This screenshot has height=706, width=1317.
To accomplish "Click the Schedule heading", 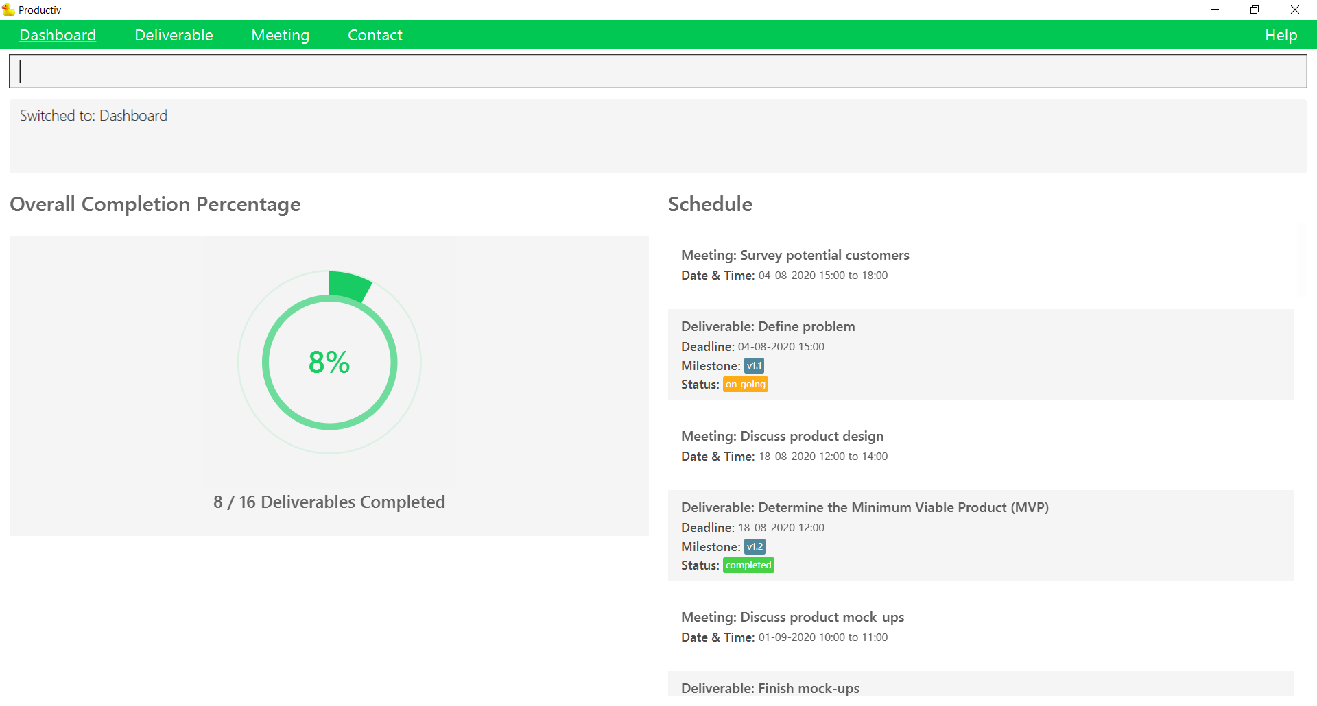I will (x=710, y=204).
